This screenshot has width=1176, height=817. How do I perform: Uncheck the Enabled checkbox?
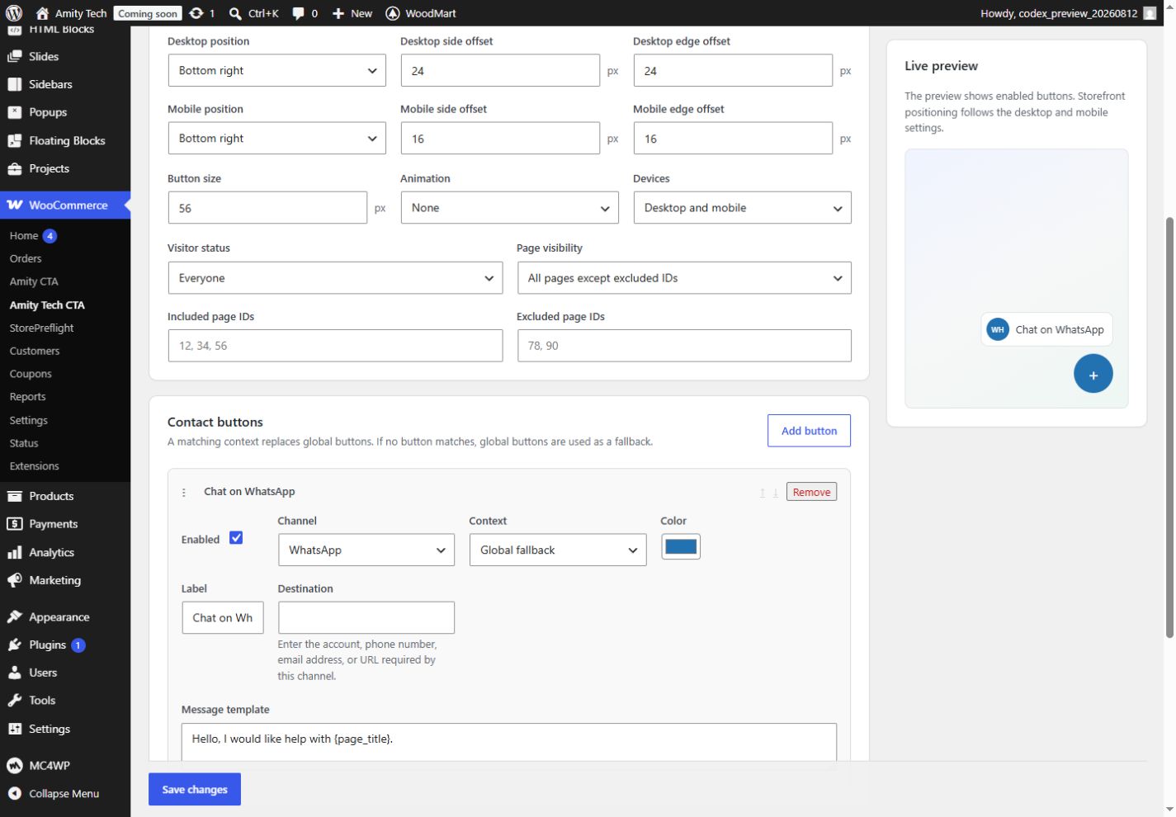[x=236, y=538]
